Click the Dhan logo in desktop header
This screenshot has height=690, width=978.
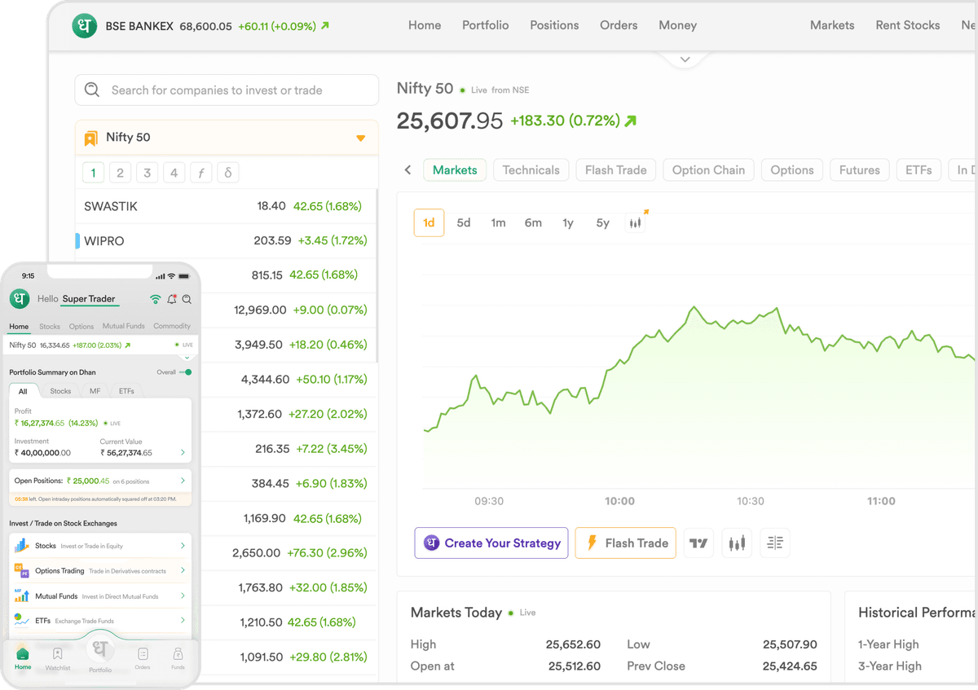click(x=85, y=26)
